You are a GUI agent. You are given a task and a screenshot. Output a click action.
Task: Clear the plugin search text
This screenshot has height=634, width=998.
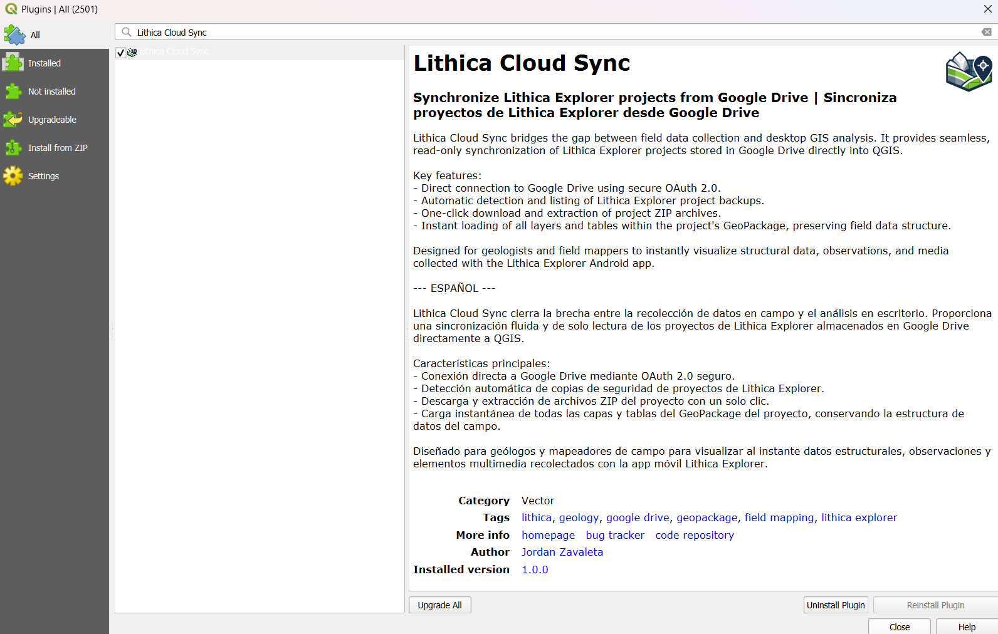(x=986, y=32)
